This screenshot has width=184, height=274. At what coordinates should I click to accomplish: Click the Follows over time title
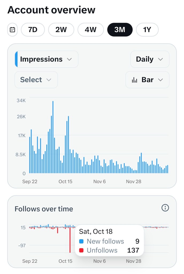(x=44, y=209)
